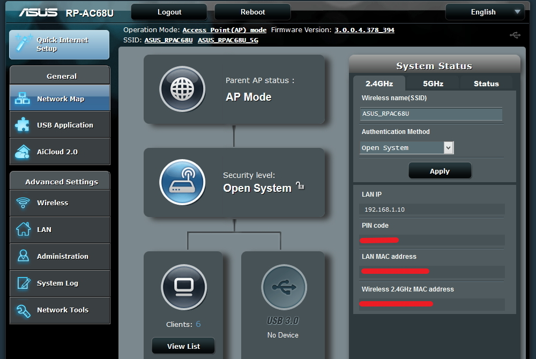Viewport: 536px width, 359px height.
Task: Open the Network Tools menu item
Action: (x=60, y=310)
